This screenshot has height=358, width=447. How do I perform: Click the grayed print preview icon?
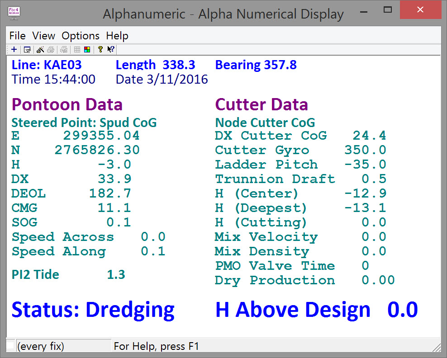point(64,50)
